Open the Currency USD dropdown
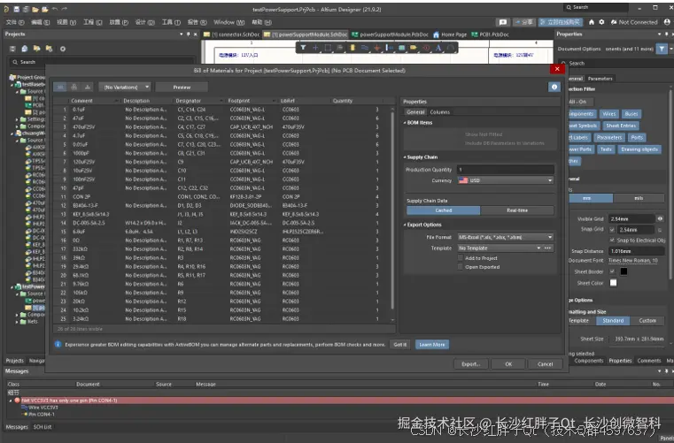 [506, 180]
